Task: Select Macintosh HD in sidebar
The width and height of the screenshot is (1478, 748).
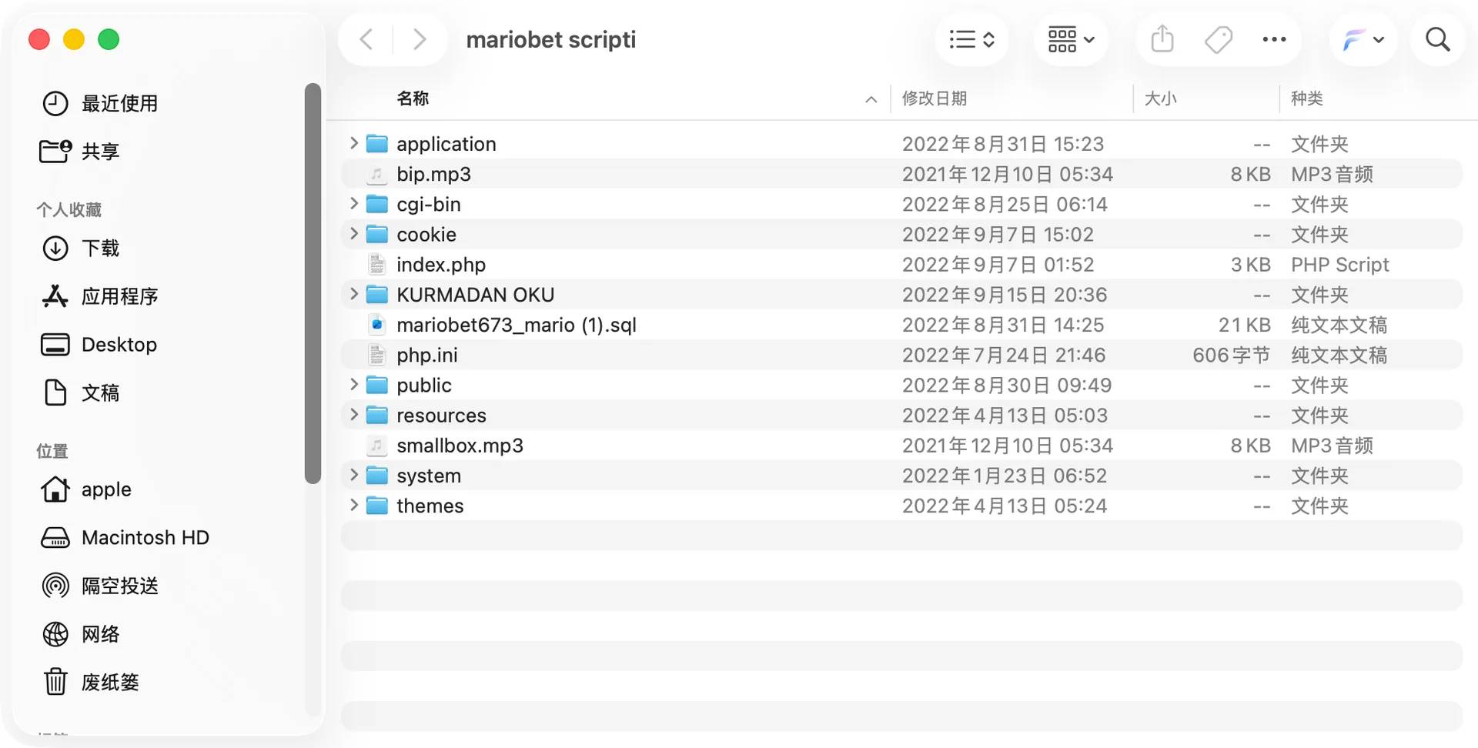Action: pos(125,537)
